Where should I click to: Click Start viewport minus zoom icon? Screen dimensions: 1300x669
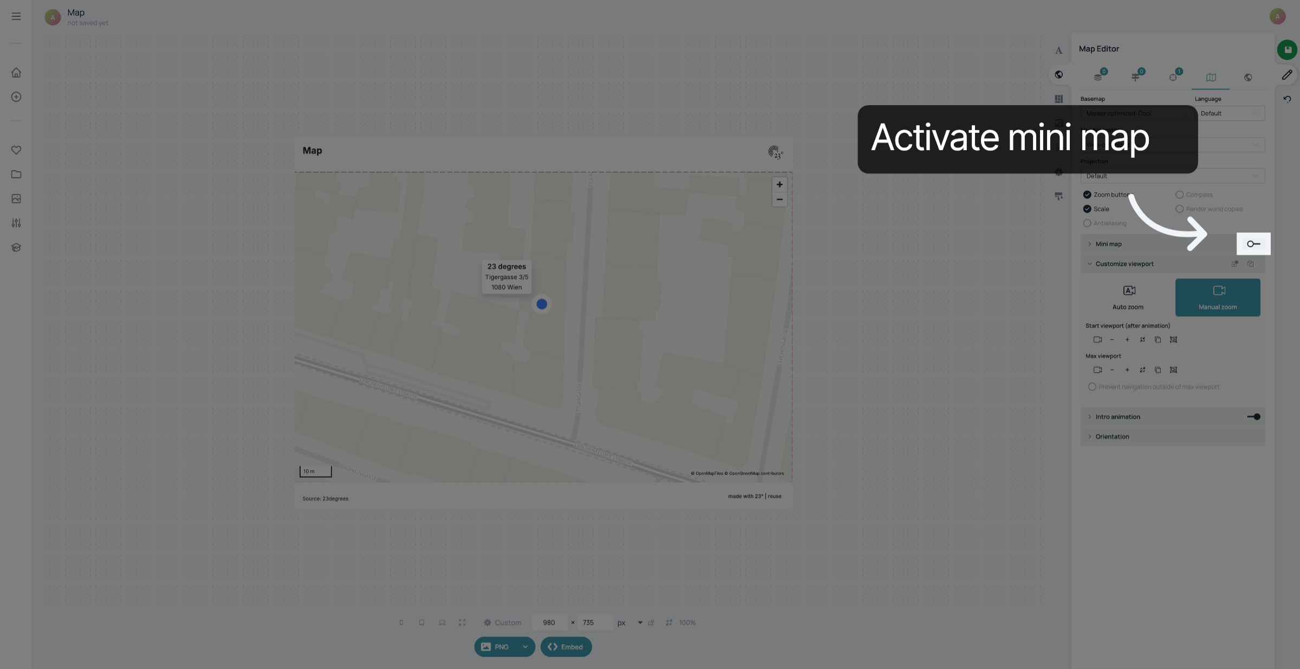[1112, 340]
